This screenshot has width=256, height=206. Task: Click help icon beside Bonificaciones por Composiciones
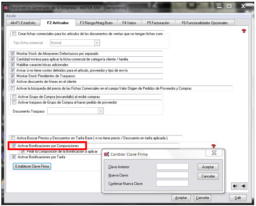pyautogui.click(x=213, y=146)
